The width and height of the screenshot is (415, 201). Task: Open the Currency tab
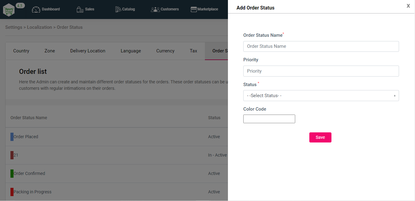pos(165,51)
